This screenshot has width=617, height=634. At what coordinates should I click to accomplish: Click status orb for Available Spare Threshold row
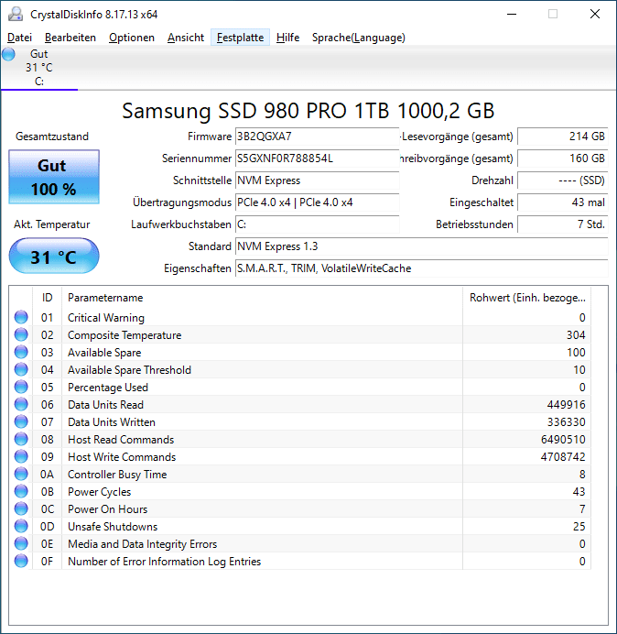point(21,369)
